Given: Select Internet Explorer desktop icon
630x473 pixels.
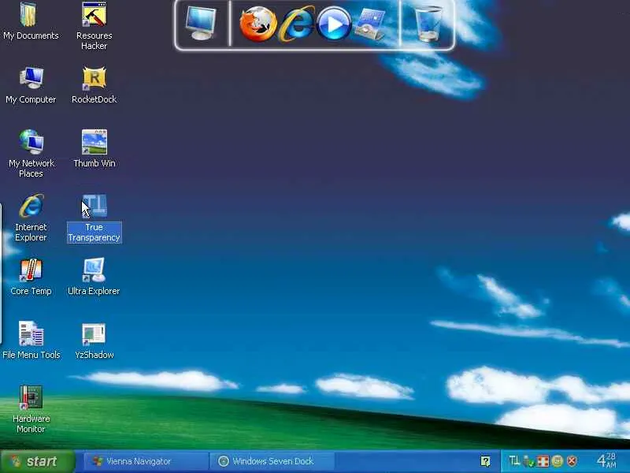Looking at the screenshot, I should [31, 218].
